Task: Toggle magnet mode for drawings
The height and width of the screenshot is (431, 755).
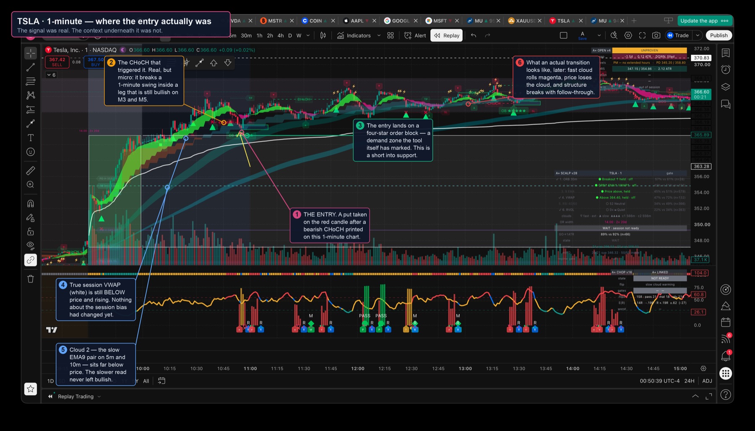Action: click(31, 204)
